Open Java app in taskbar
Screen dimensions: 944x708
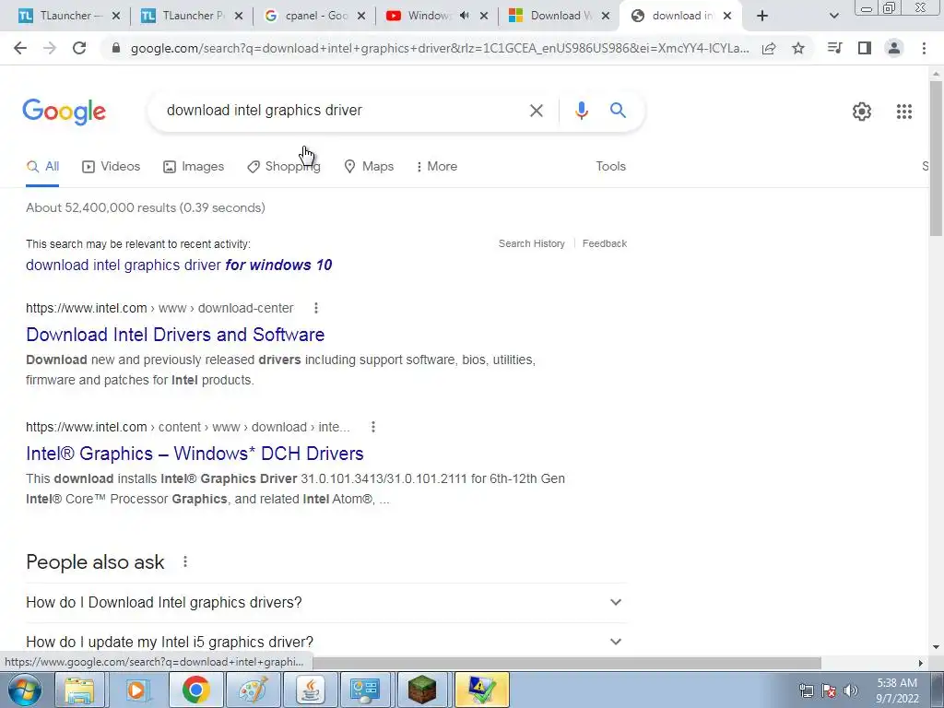point(310,690)
